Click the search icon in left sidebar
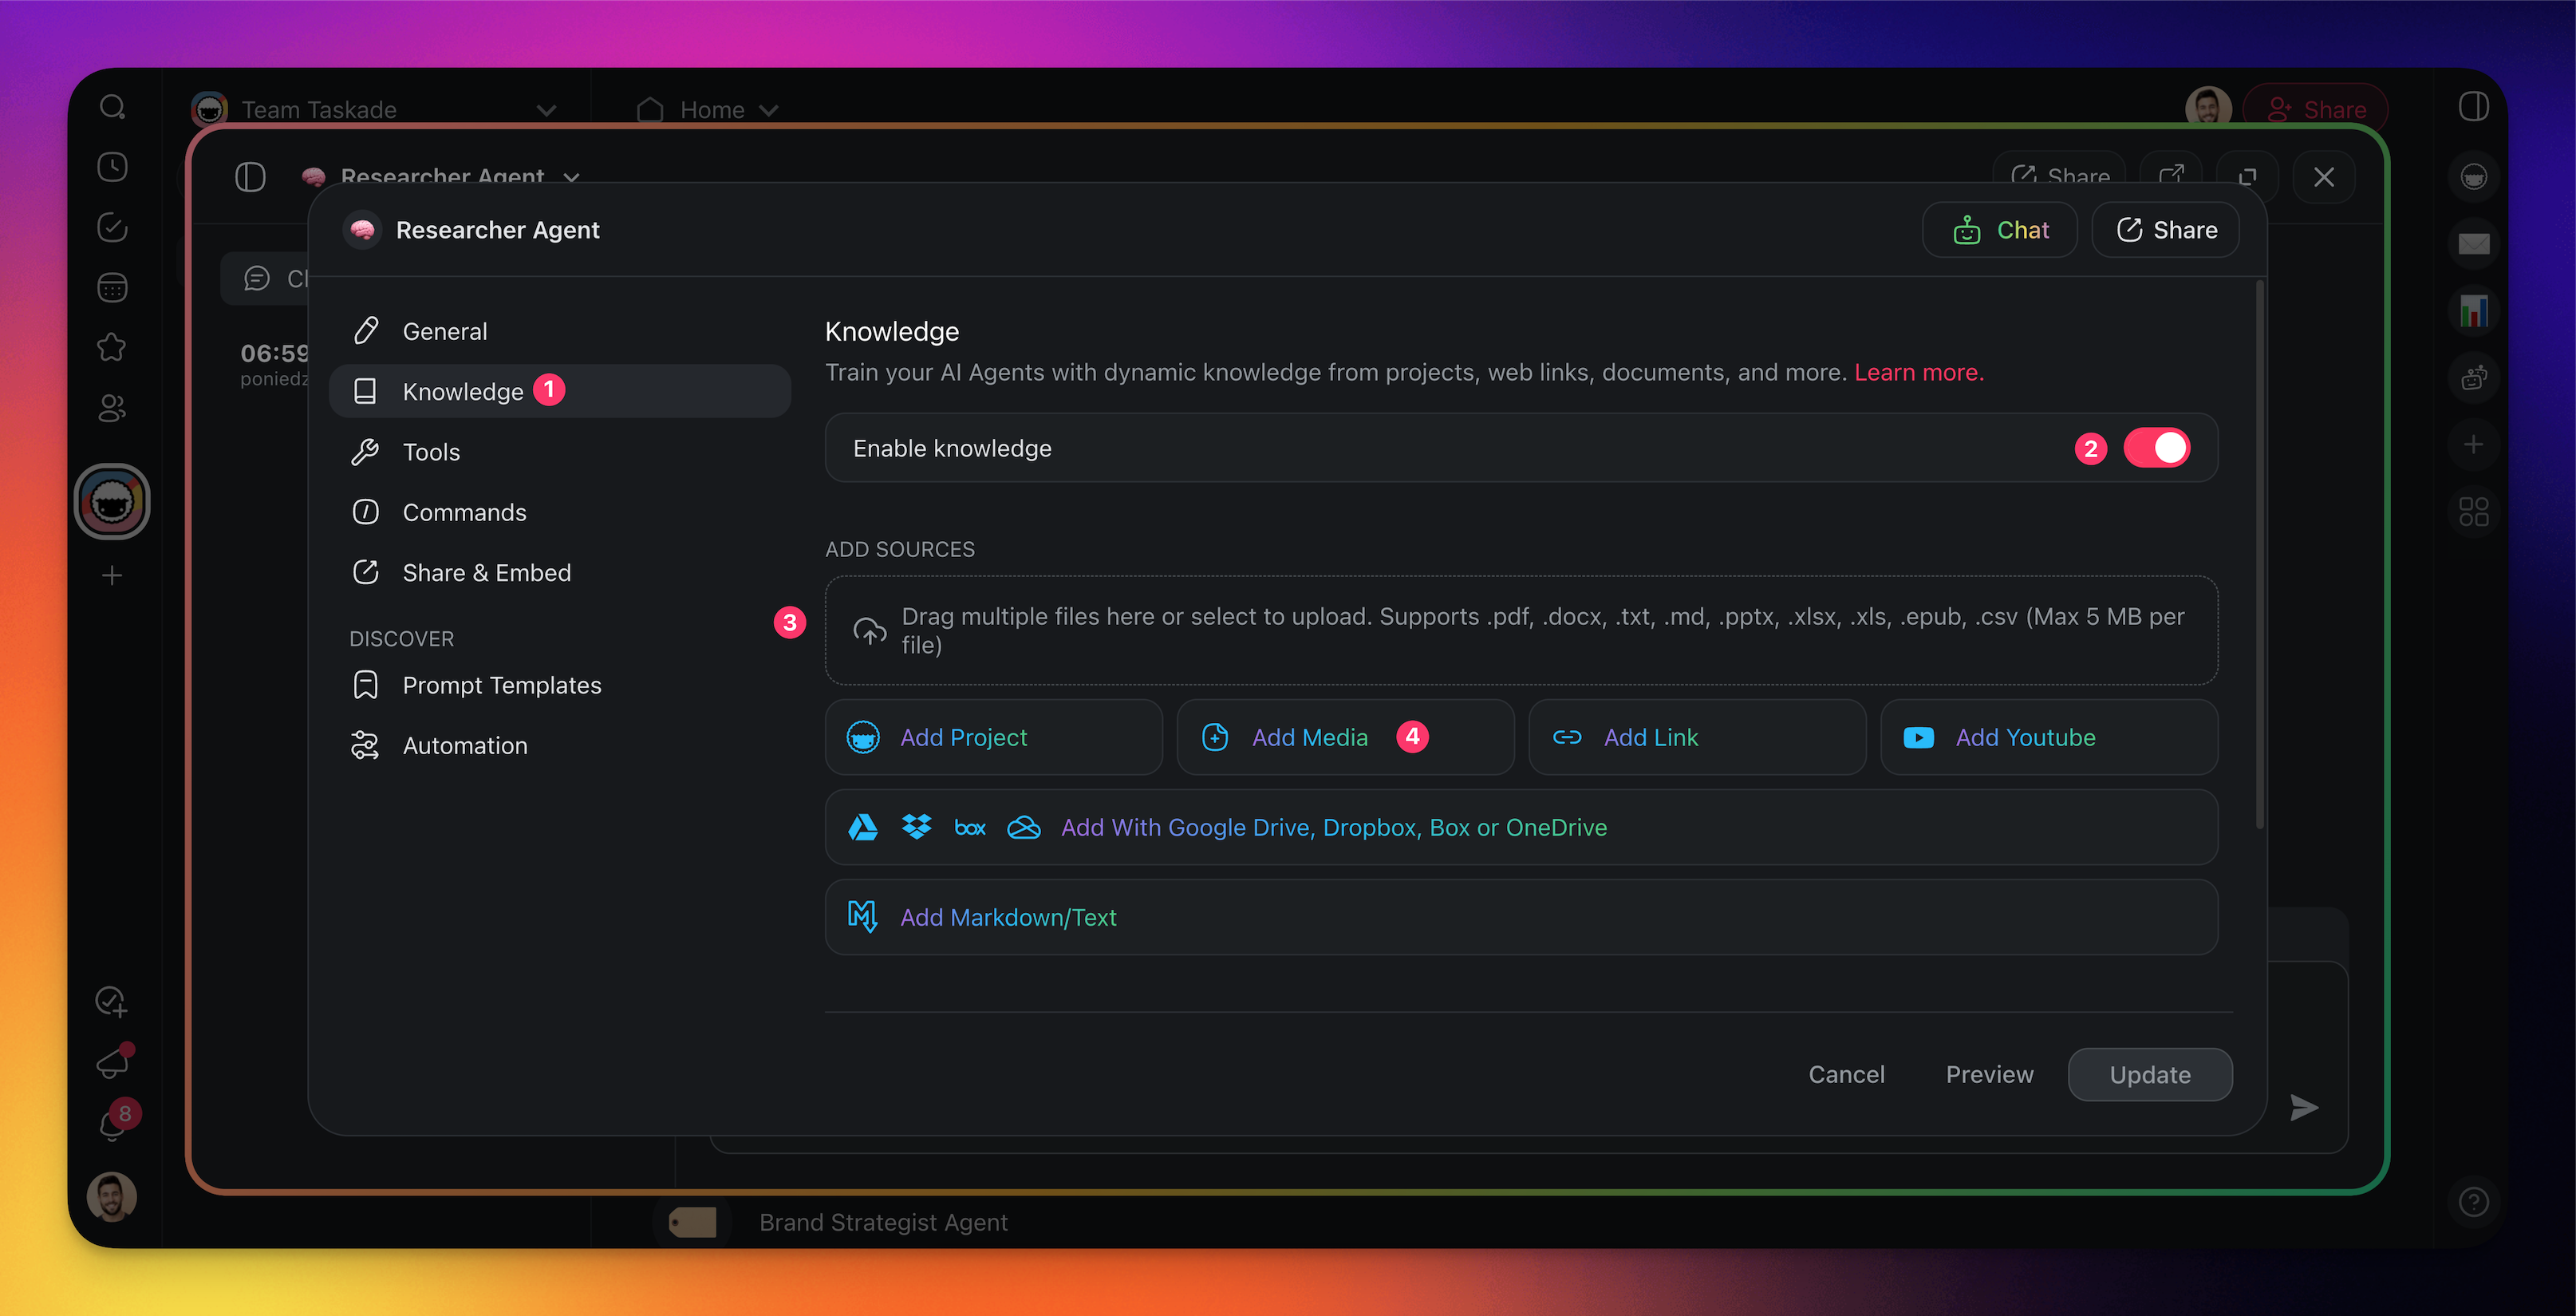The image size is (2576, 1316). point(112,107)
